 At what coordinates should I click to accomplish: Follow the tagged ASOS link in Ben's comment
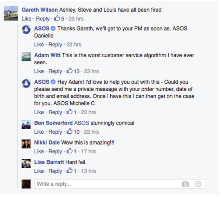[x=82, y=123]
